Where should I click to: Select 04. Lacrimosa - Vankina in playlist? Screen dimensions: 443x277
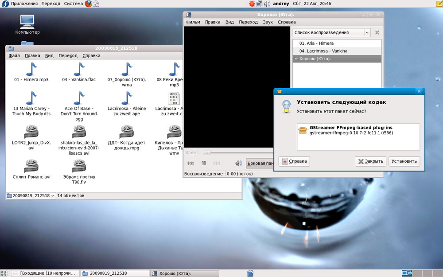pyautogui.click(x=323, y=51)
